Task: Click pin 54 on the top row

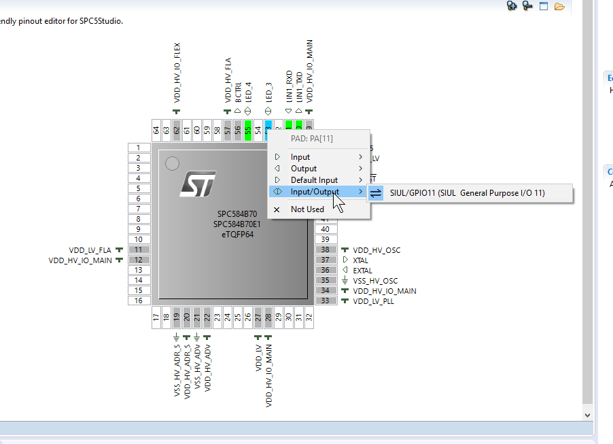Action: click(x=258, y=131)
